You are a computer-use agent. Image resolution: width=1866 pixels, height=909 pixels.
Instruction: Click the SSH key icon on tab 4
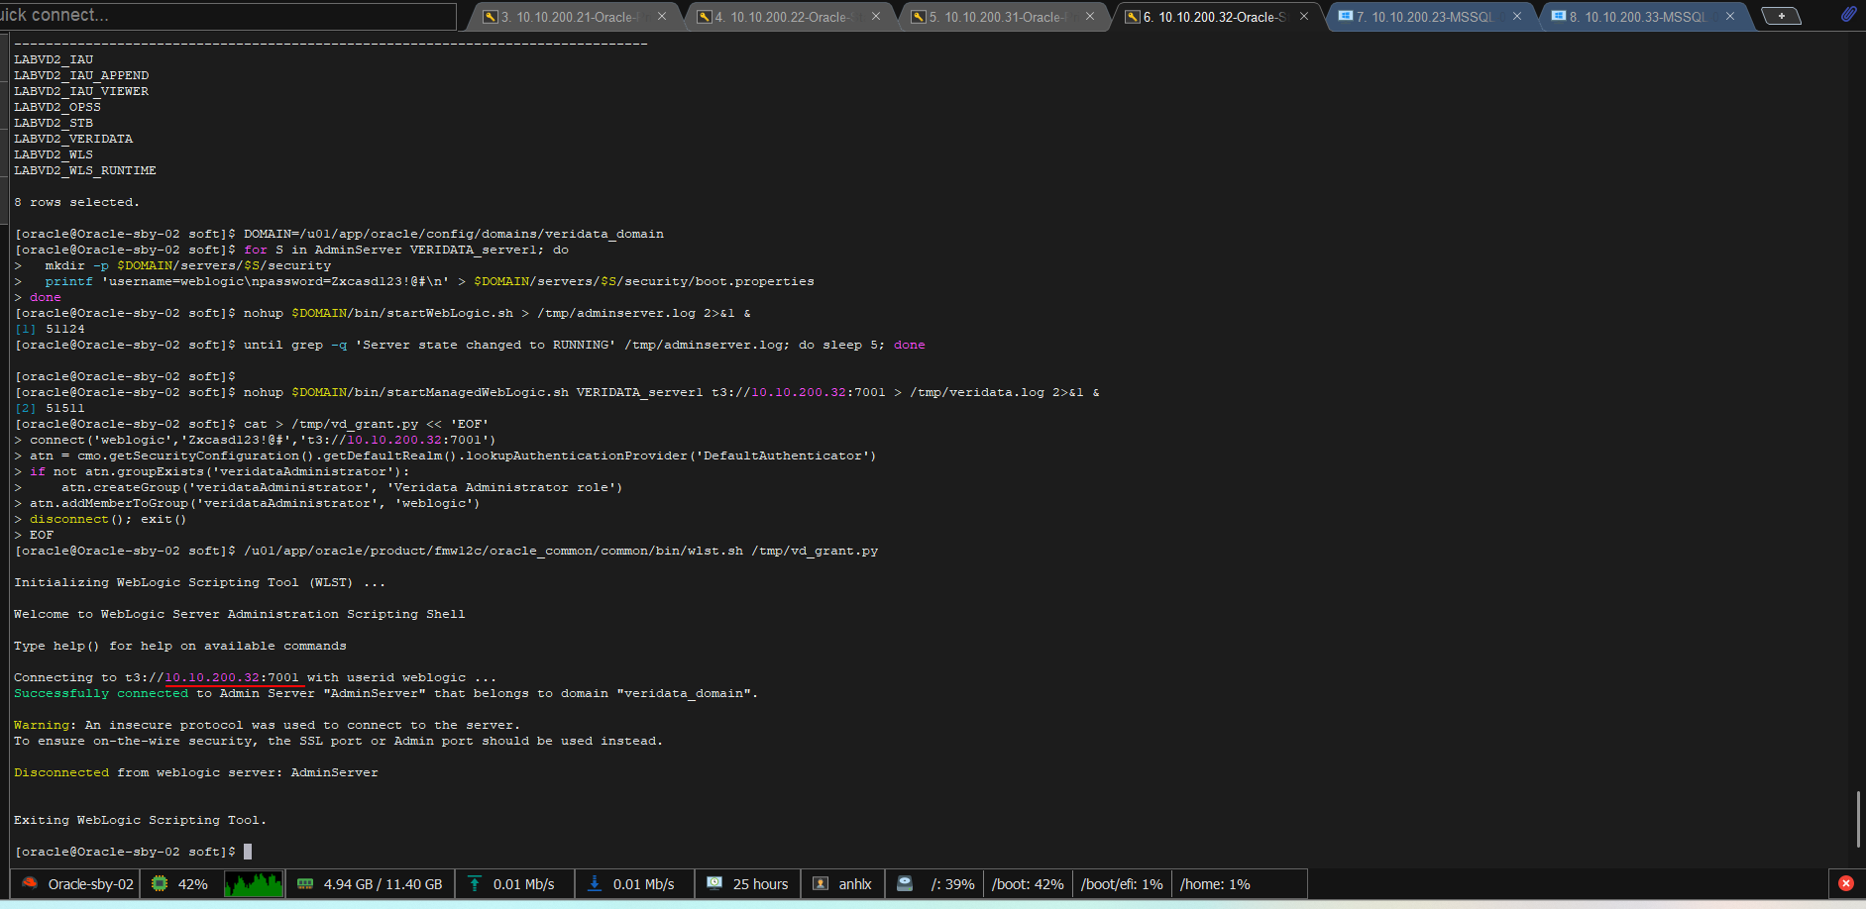[x=705, y=17]
